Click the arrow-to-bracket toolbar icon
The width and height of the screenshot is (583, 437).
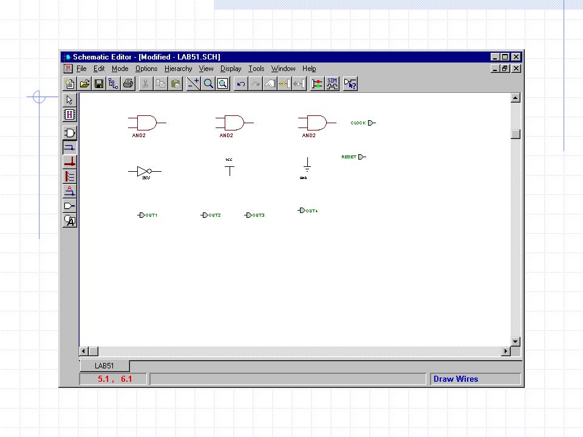pos(299,84)
